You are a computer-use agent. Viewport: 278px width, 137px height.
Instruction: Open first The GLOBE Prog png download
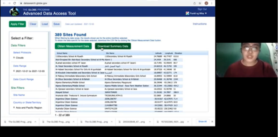coord(20,122)
